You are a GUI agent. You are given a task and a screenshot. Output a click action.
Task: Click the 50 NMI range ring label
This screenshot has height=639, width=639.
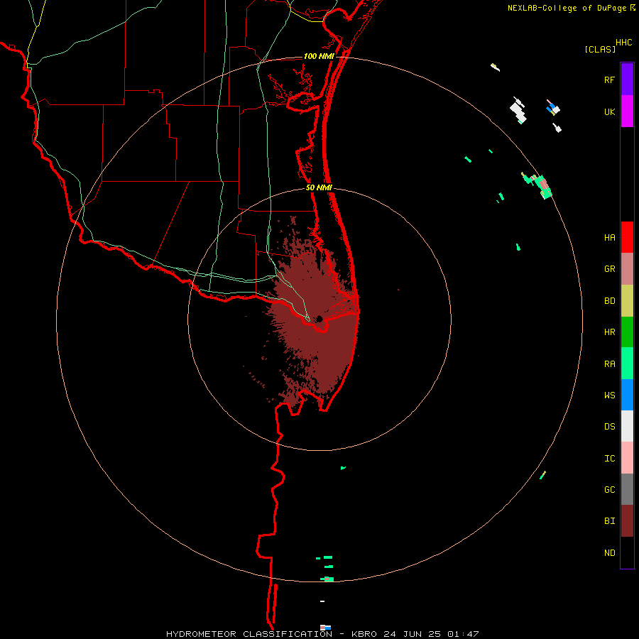tap(319, 187)
